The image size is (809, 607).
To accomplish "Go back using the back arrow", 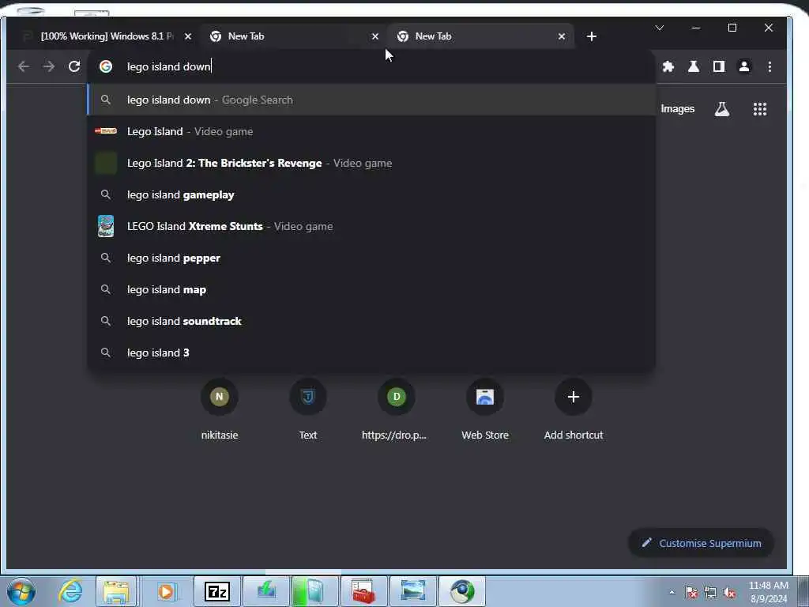I will click(23, 66).
